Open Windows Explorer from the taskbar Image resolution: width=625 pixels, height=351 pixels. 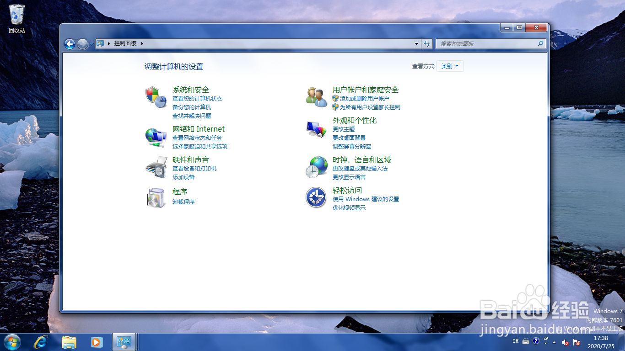click(69, 341)
